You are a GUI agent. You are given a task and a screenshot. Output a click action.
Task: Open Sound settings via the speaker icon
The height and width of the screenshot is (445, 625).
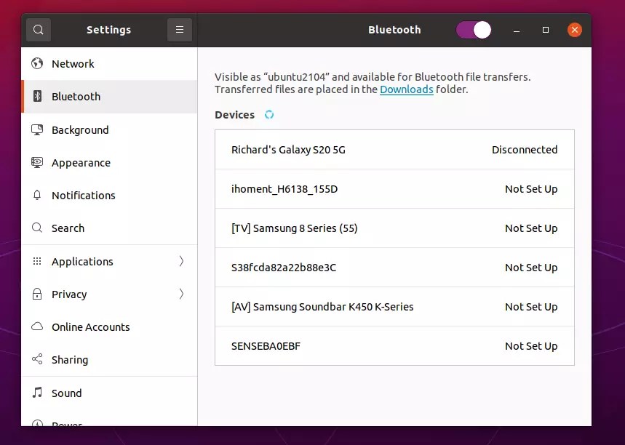click(x=37, y=393)
